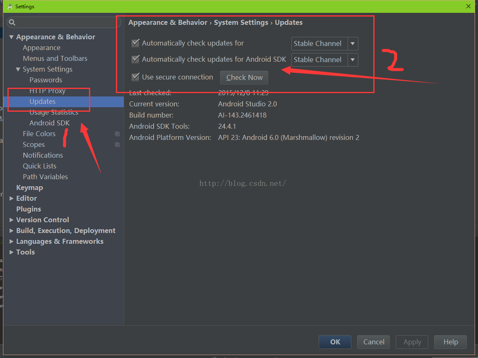Select Appearance in the settings tree

41,48
